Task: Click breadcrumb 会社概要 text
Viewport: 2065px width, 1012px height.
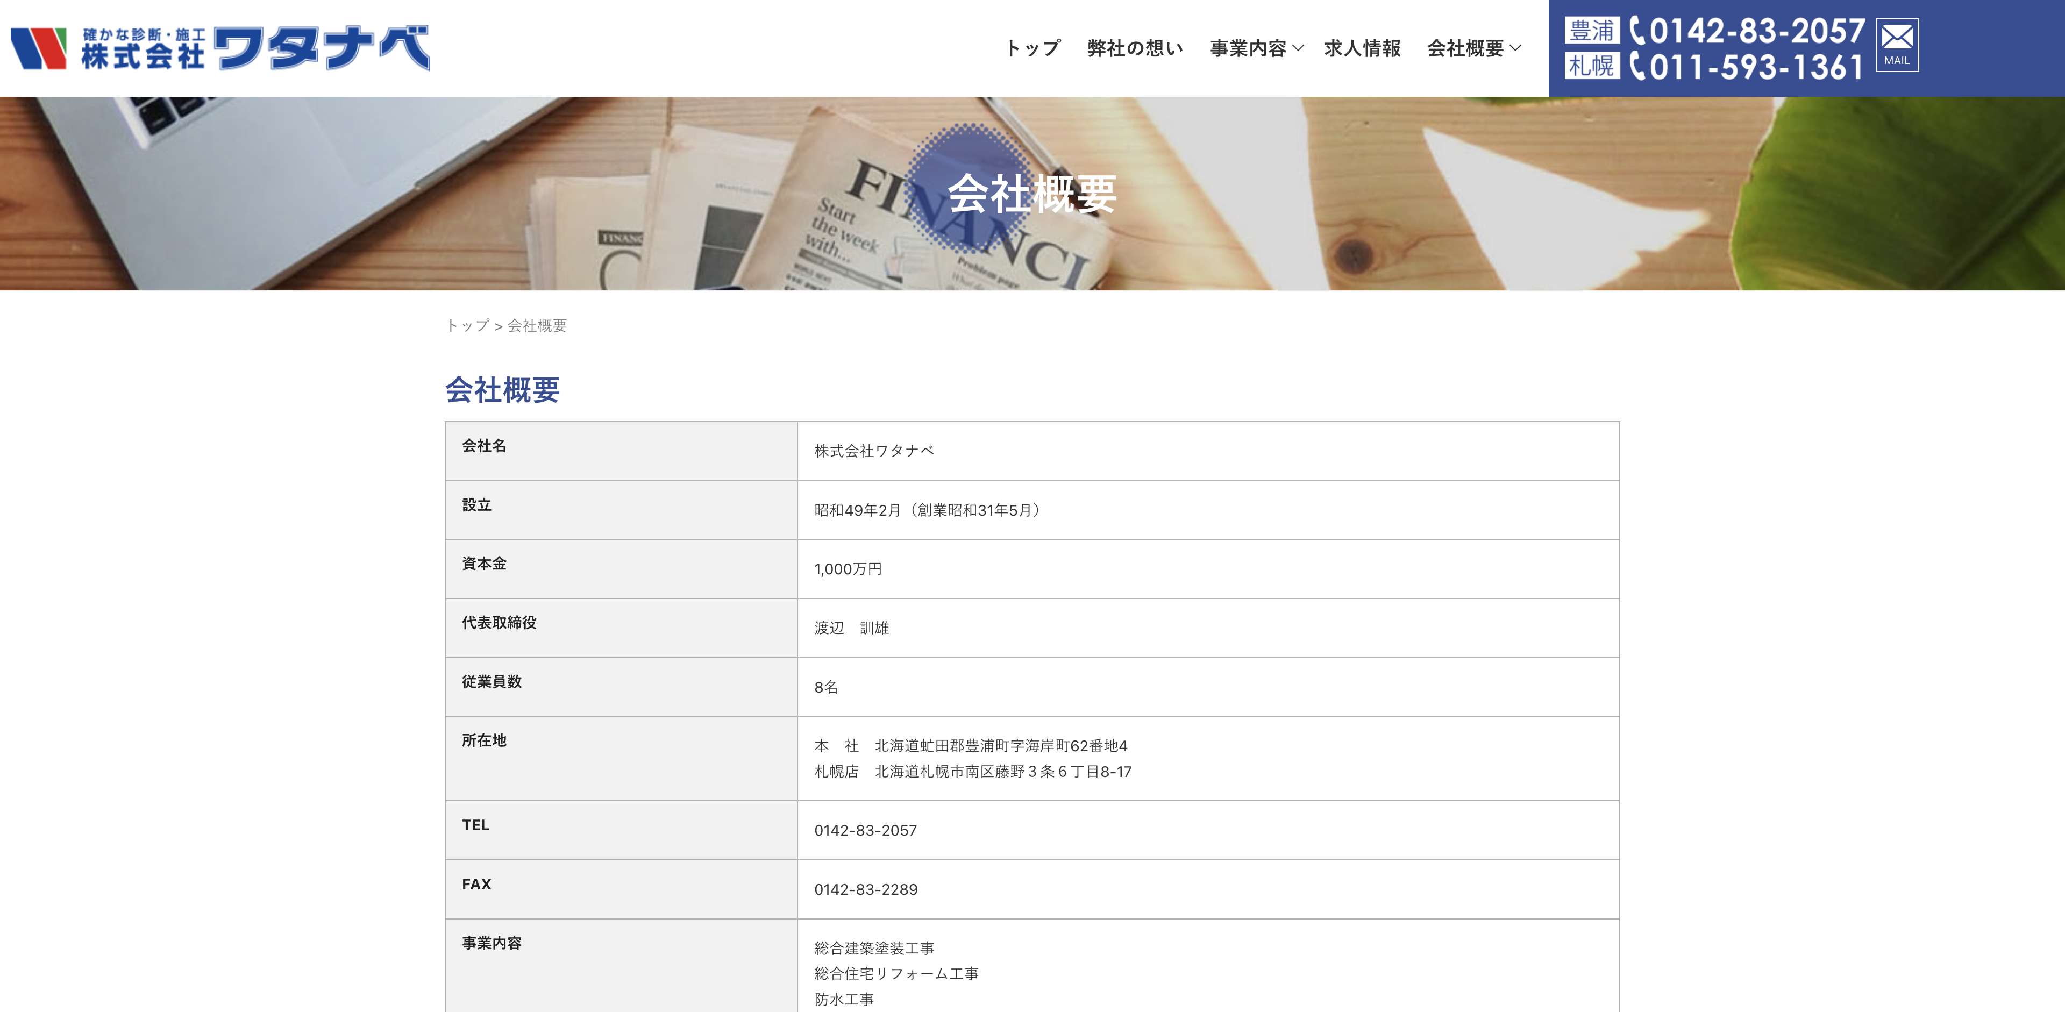Action: 537,325
